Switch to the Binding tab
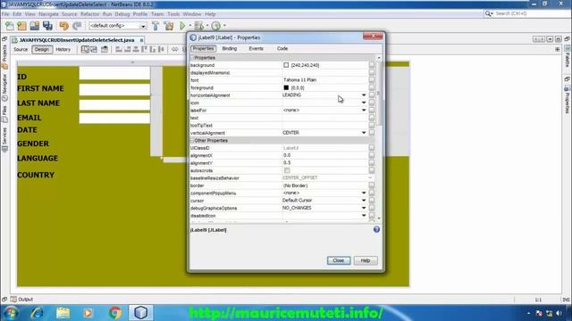Screen dimensions: 572x321 (230, 48)
